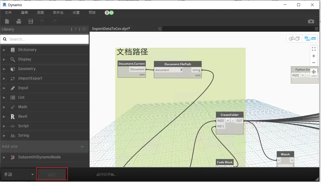Click the Dynamo title bar logo
This screenshot has height=182, width=321.
coord(4,5)
